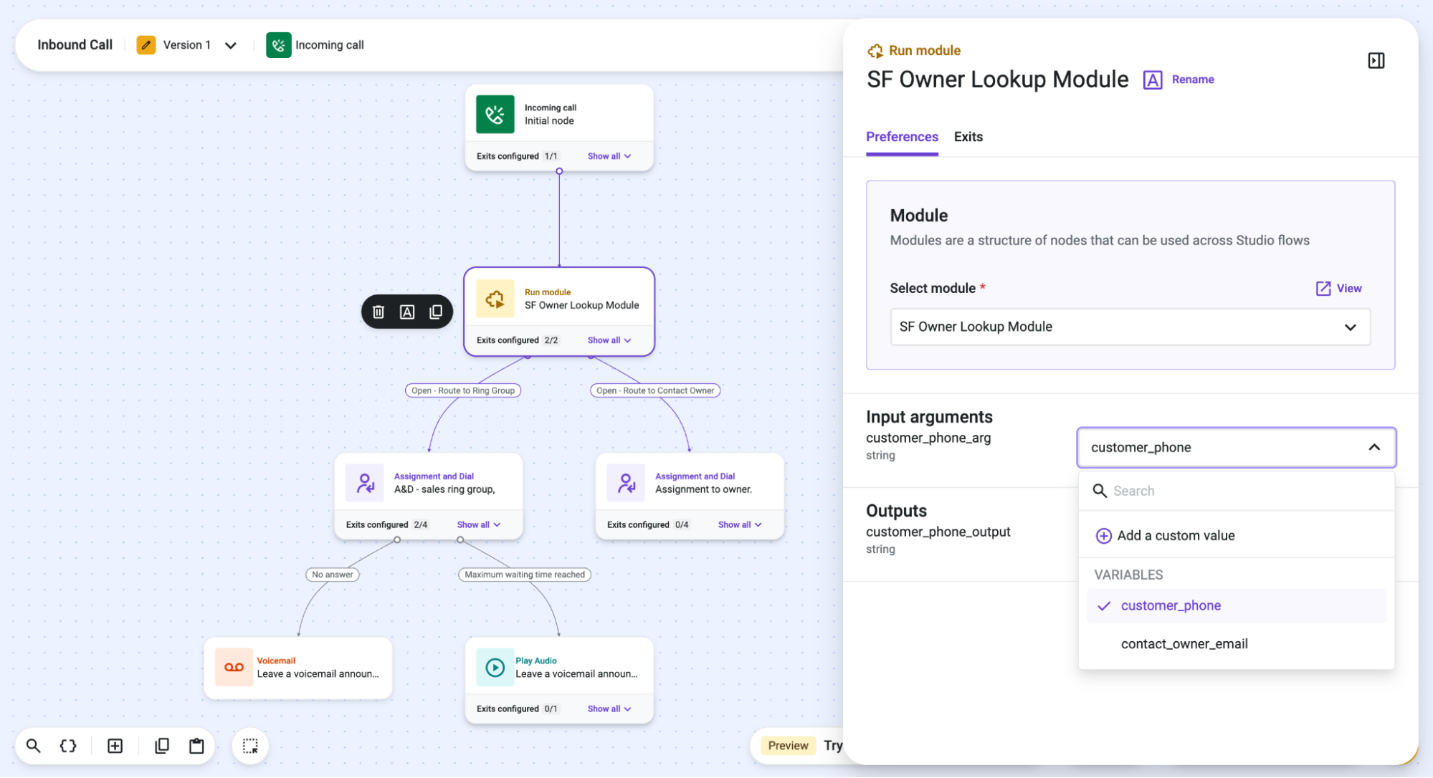Click Open - Route to Ring Group exit label
Viewport: 1433px width, 778px height.
(x=463, y=390)
